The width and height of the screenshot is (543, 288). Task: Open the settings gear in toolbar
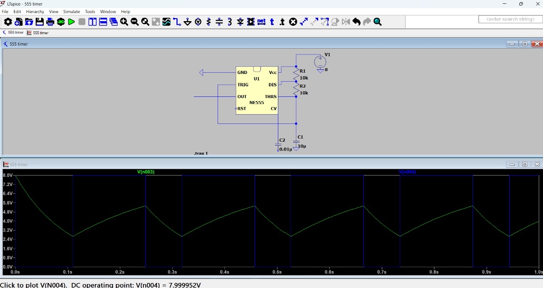(8, 22)
